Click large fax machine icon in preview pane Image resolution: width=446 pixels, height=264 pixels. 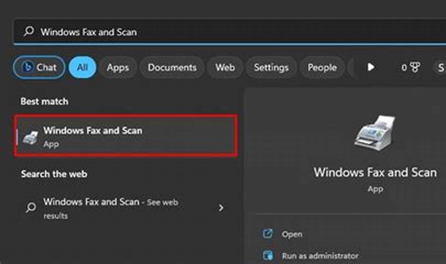pyautogui.click(x=375, y=133)
